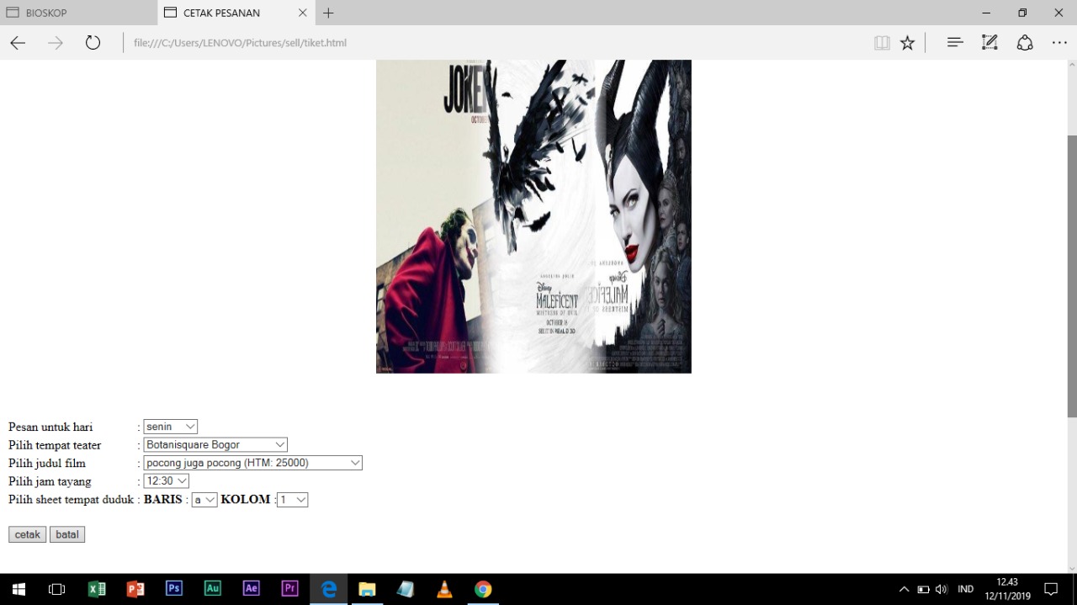The width and height of the screenshot is (1077, 605).
Task: Launch VLC media player from taskbar
Action: (x=444, y=589)
